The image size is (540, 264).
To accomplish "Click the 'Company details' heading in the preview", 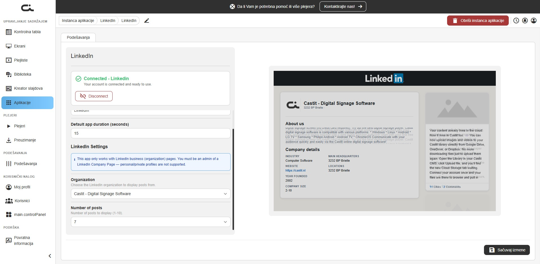I will click(302, 150).
